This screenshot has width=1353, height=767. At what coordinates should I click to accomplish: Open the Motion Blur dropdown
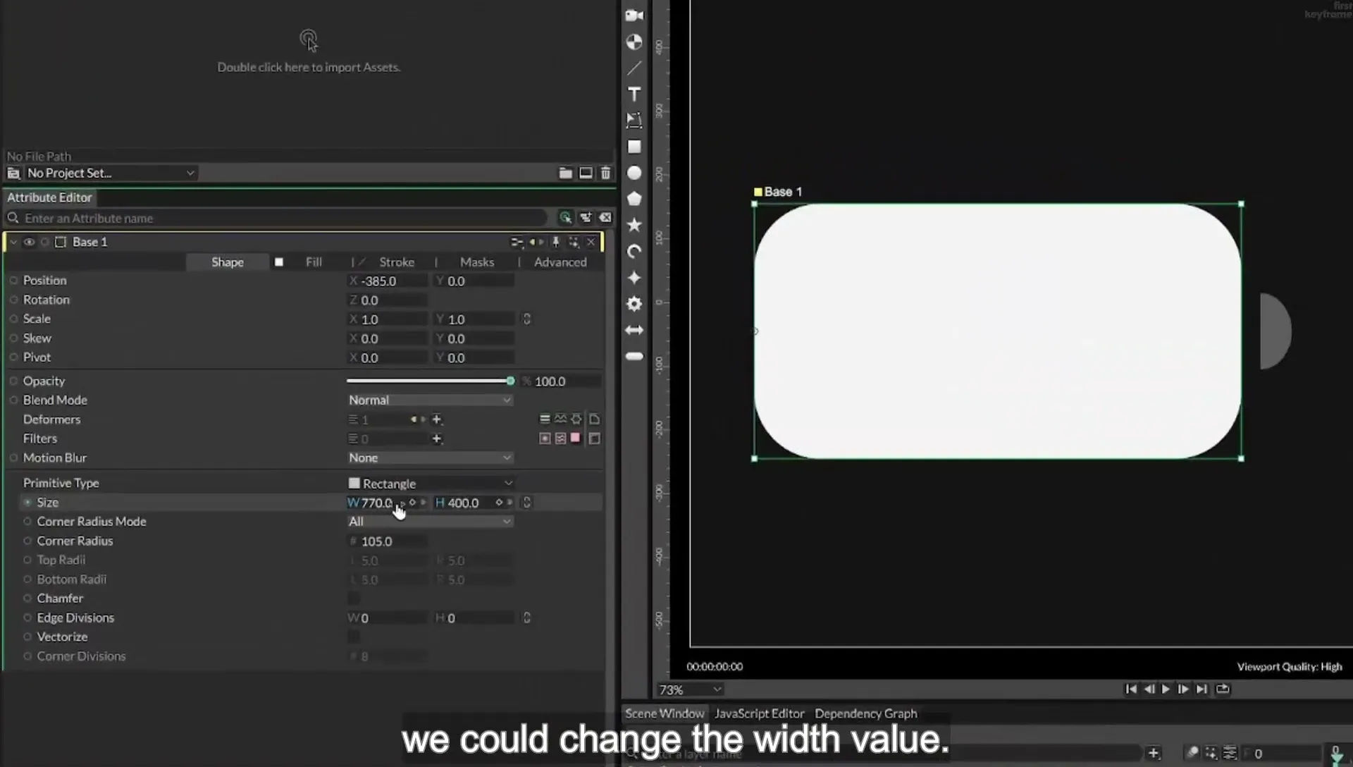click(x=430, y=458)
